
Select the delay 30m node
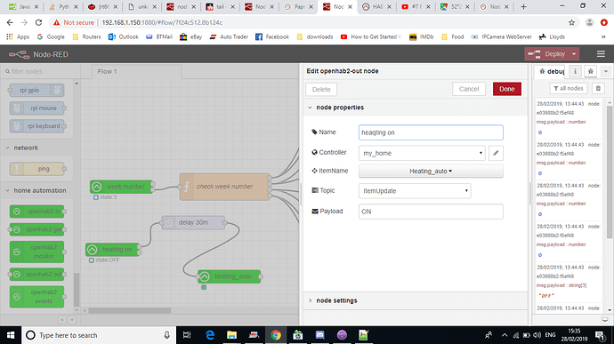(x=193, y=222)
